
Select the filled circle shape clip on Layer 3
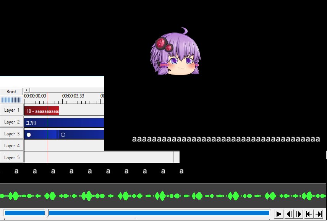pos(36,135)
